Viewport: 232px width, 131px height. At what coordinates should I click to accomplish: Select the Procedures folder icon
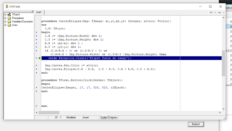pyautogui.click(x=9, y=18)
